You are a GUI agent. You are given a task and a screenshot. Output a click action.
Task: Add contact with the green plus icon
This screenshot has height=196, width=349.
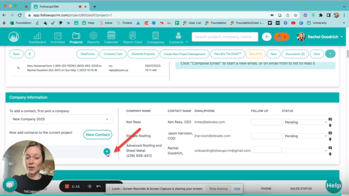click(x=107, y=152)
